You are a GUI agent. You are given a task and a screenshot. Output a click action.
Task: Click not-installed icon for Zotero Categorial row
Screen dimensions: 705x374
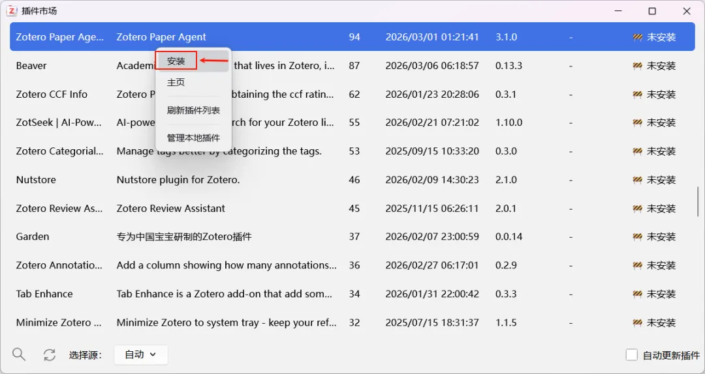(x=637, y=151)
